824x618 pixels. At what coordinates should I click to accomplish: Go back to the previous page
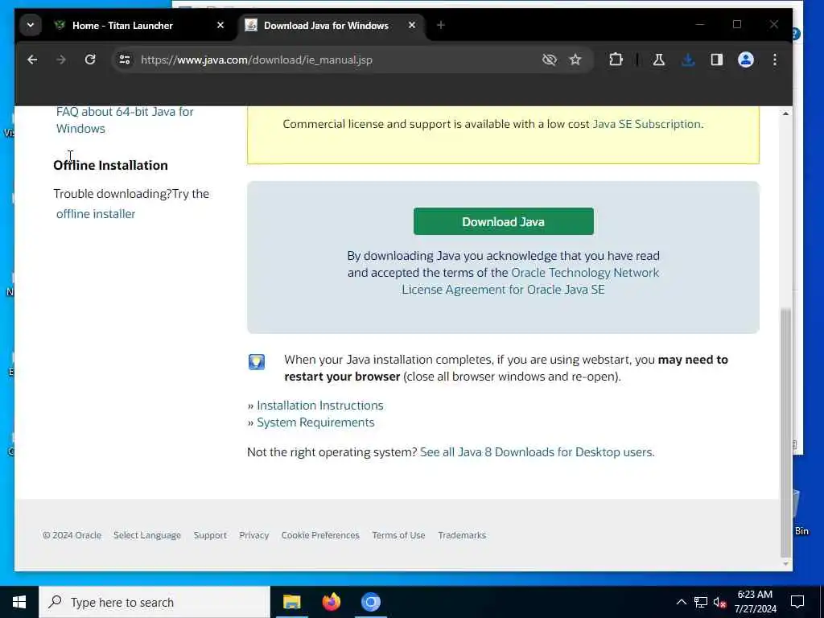click(32, 60)
